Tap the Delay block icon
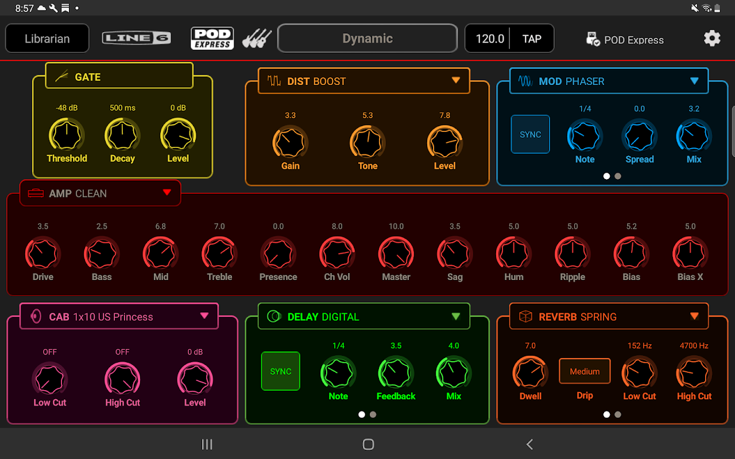This screenshot has height=459, width=735. [x=274, y=316]
